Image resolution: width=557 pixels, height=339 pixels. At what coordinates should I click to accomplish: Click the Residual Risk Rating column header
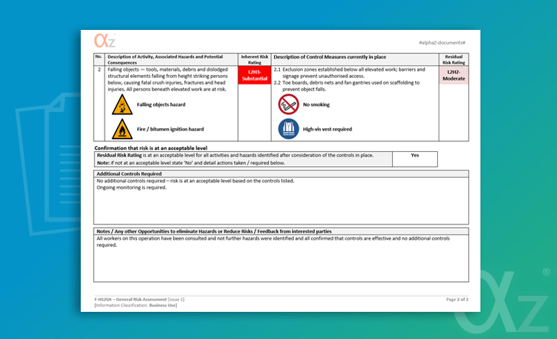(x=453, y=59)
